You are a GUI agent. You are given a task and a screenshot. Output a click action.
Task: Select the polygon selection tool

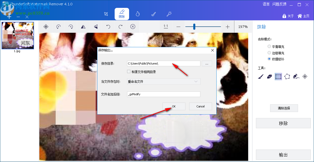click(287, 76)
